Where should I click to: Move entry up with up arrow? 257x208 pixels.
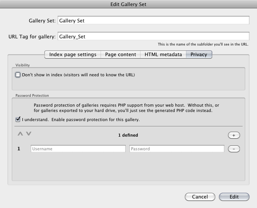(x=20, y=134)
